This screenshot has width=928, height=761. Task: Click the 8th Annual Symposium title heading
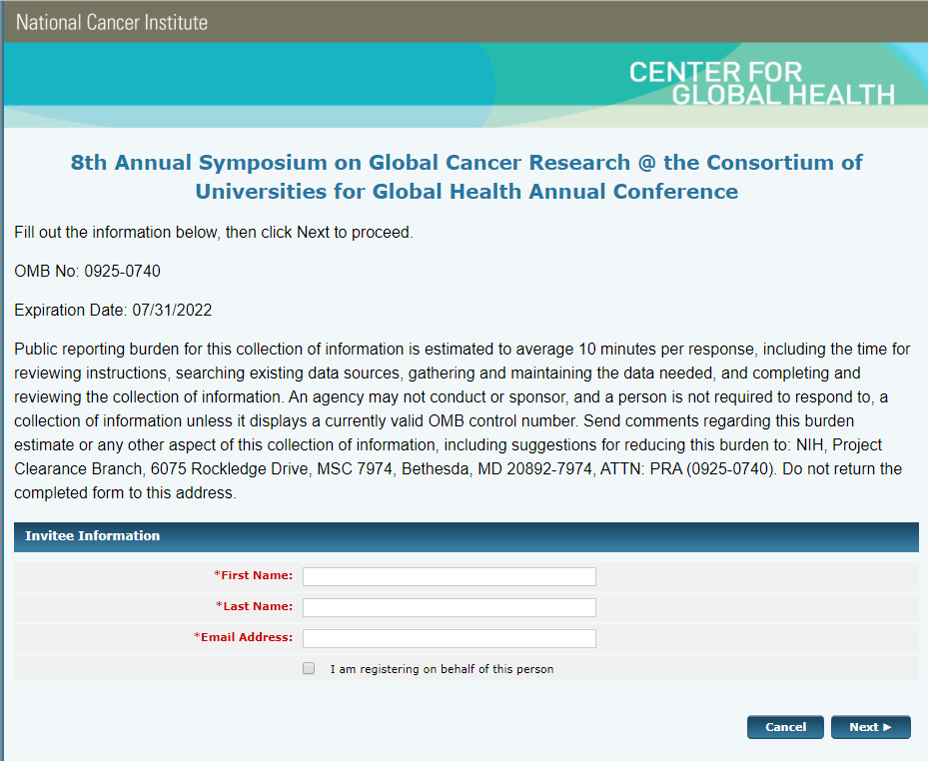pyautogui.click(x=466, y=176)
